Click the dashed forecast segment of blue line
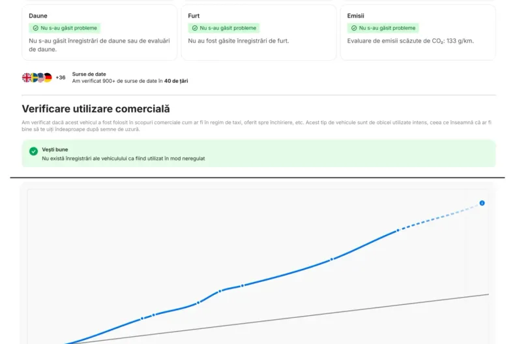The width and height of the screenshot is (515, 344). [x=440, y=217]
